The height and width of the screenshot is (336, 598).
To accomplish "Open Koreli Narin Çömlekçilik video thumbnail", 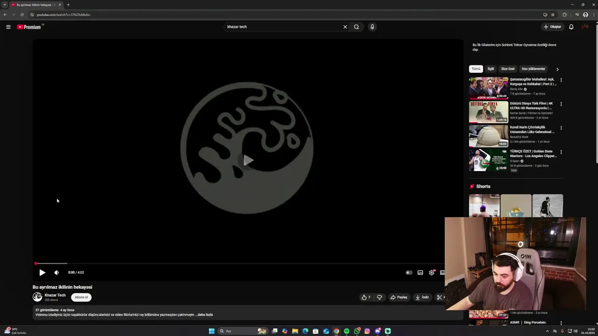I will [489, 136].
